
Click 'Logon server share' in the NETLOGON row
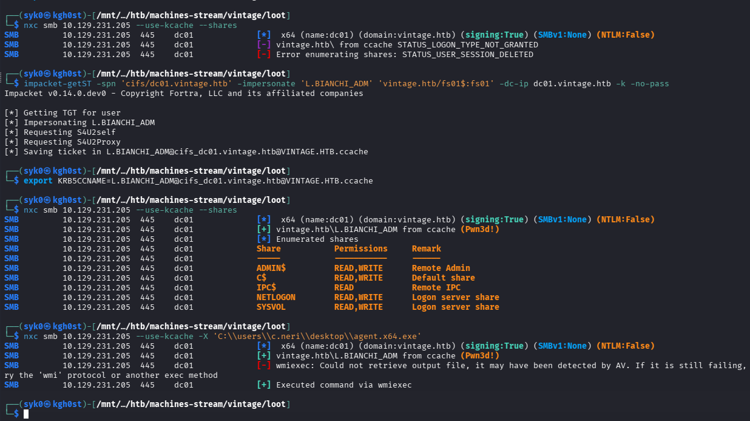coord(456,297)
